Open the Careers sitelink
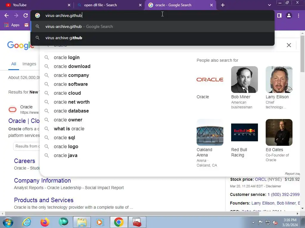305x228 pixels. [24, 161]
